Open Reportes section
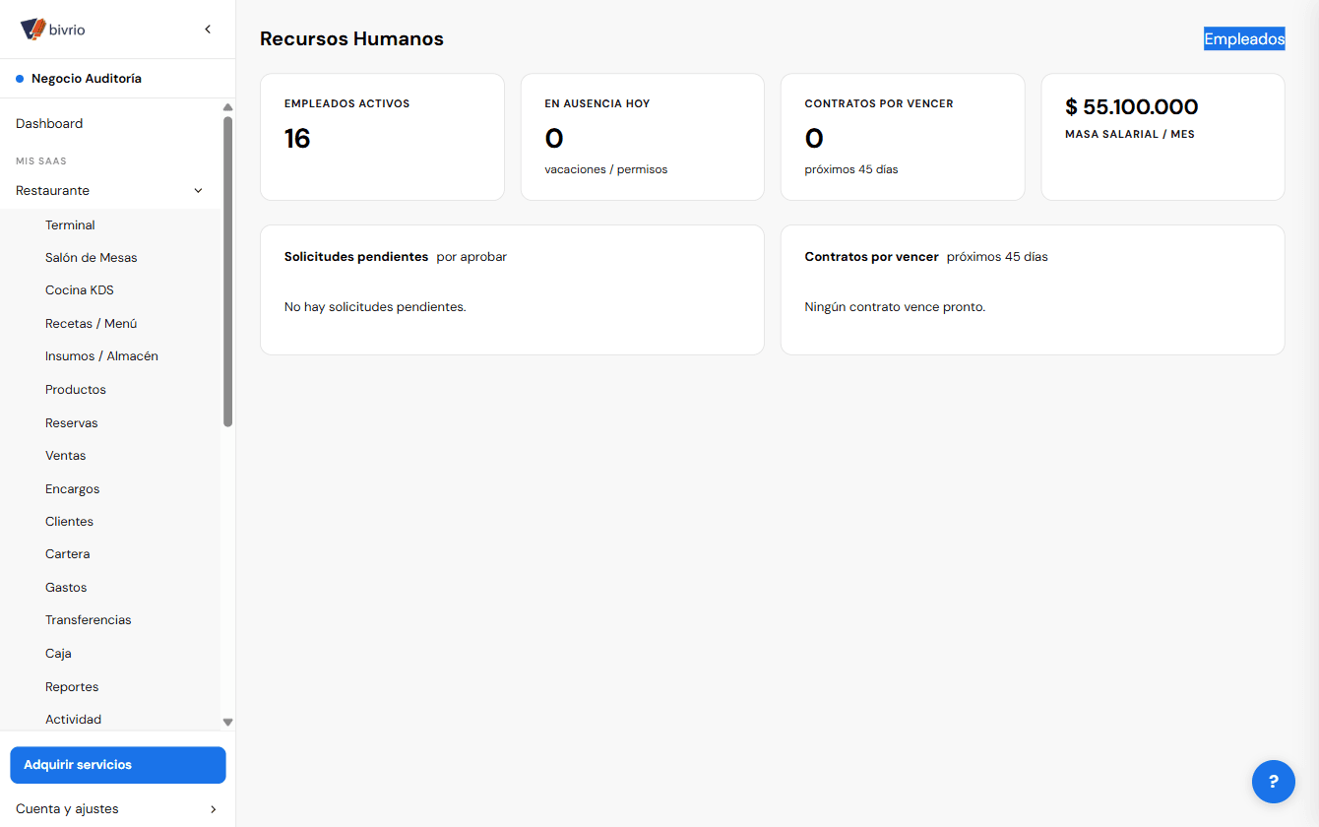Image resolution: width=1319 pixels, height=827 pixels. [72, 687]
